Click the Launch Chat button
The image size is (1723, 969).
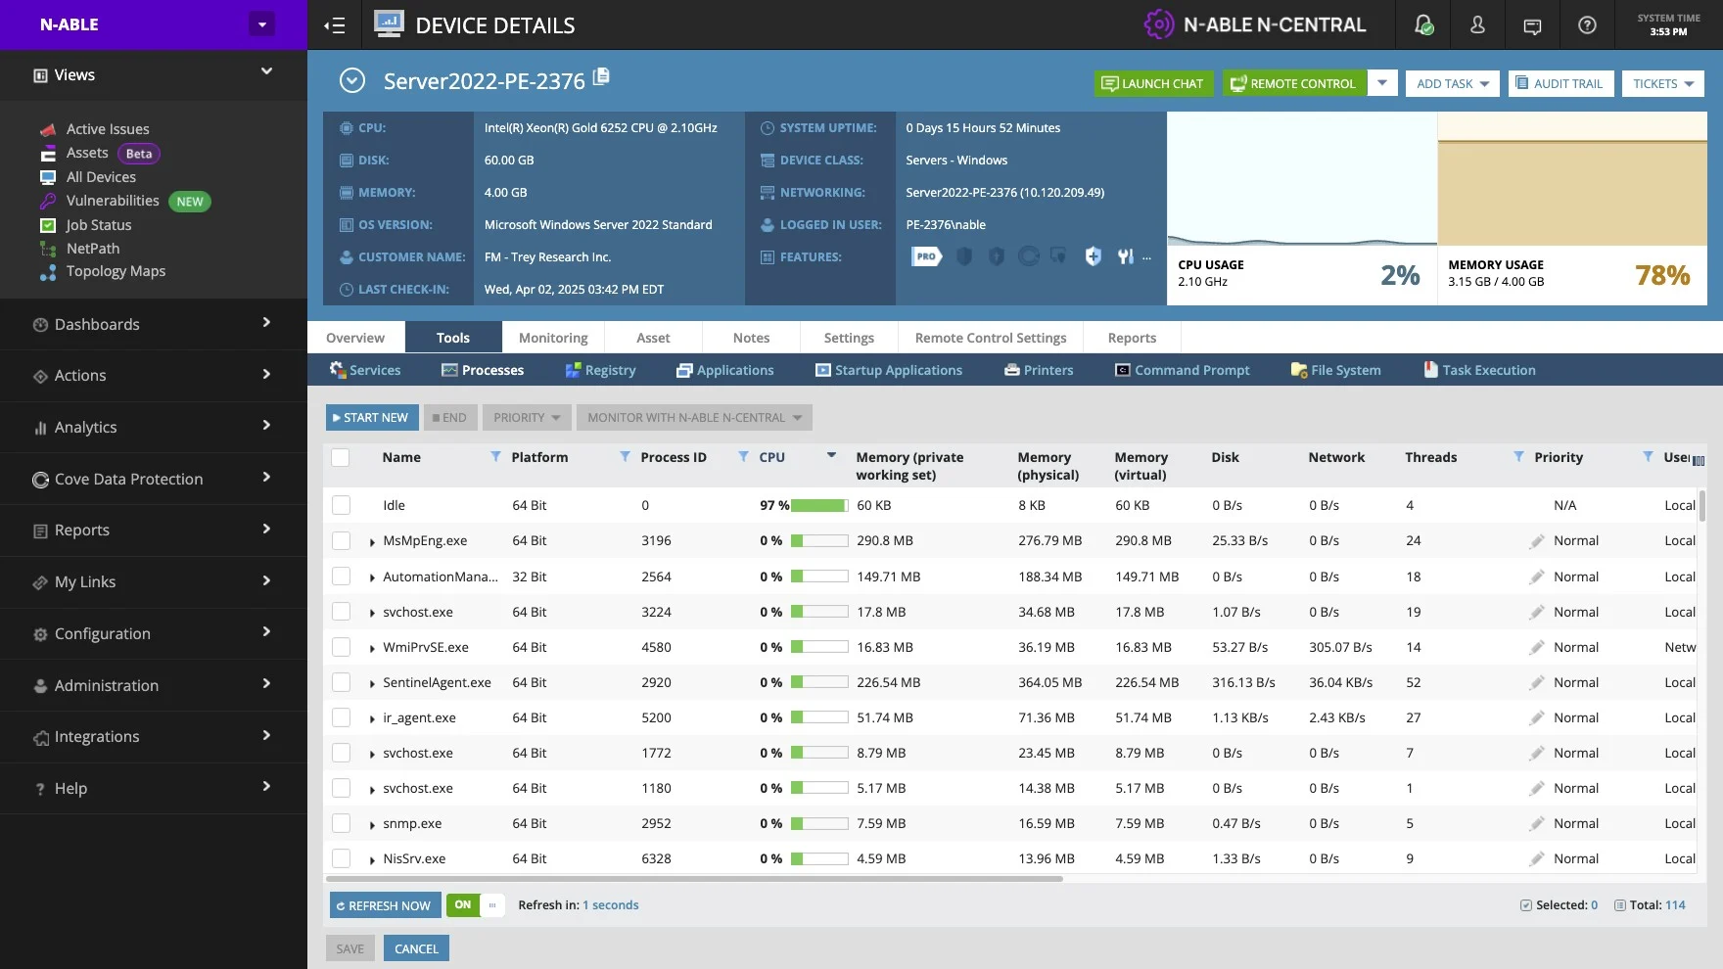pyautogui.click(x=1153, y=83)
